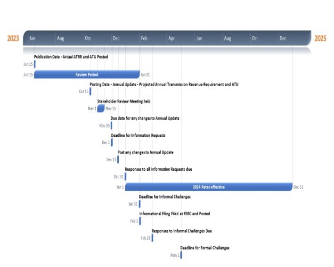This screenshot has width=334, height=267.
Task: Click Responses to Informal Challenges Due title
Action: click(182, 231)
